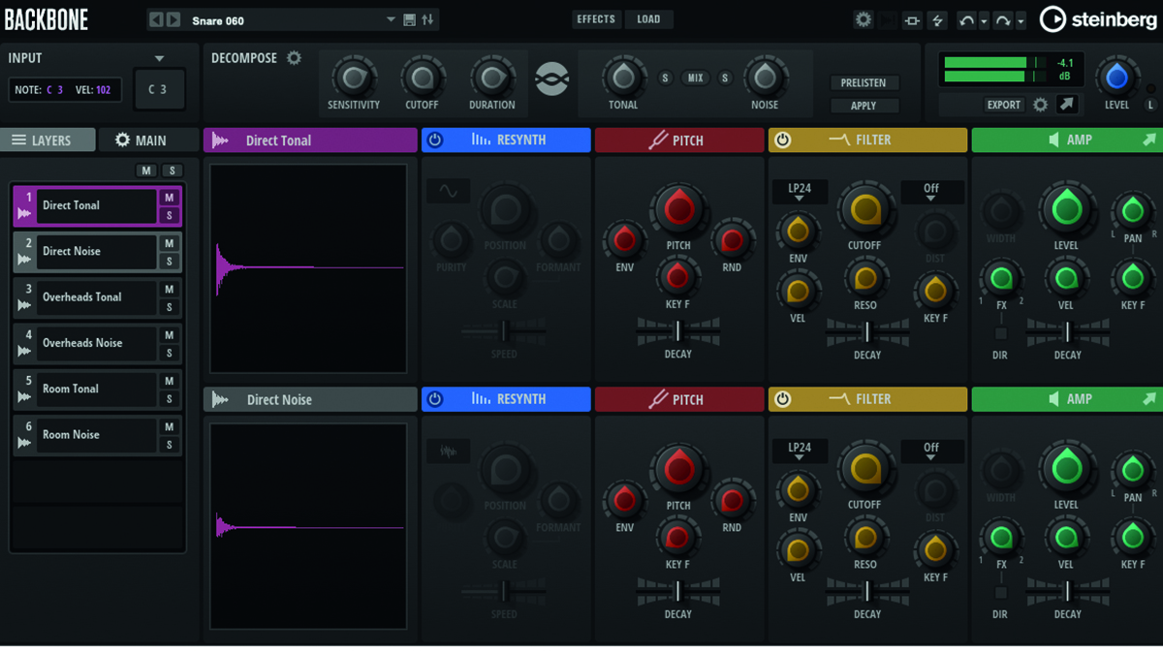1163x654 pixels.
Task: Click Direct Tonal oscillator sine wave icon
Action: 448,192
